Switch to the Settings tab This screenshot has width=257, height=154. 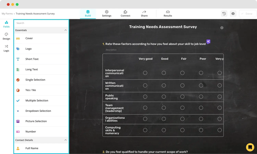(x=107, y=14)
